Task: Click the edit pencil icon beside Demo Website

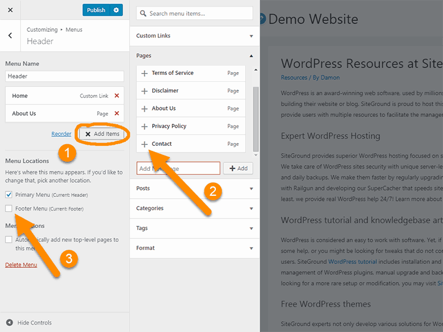Action: click(262, 19)
